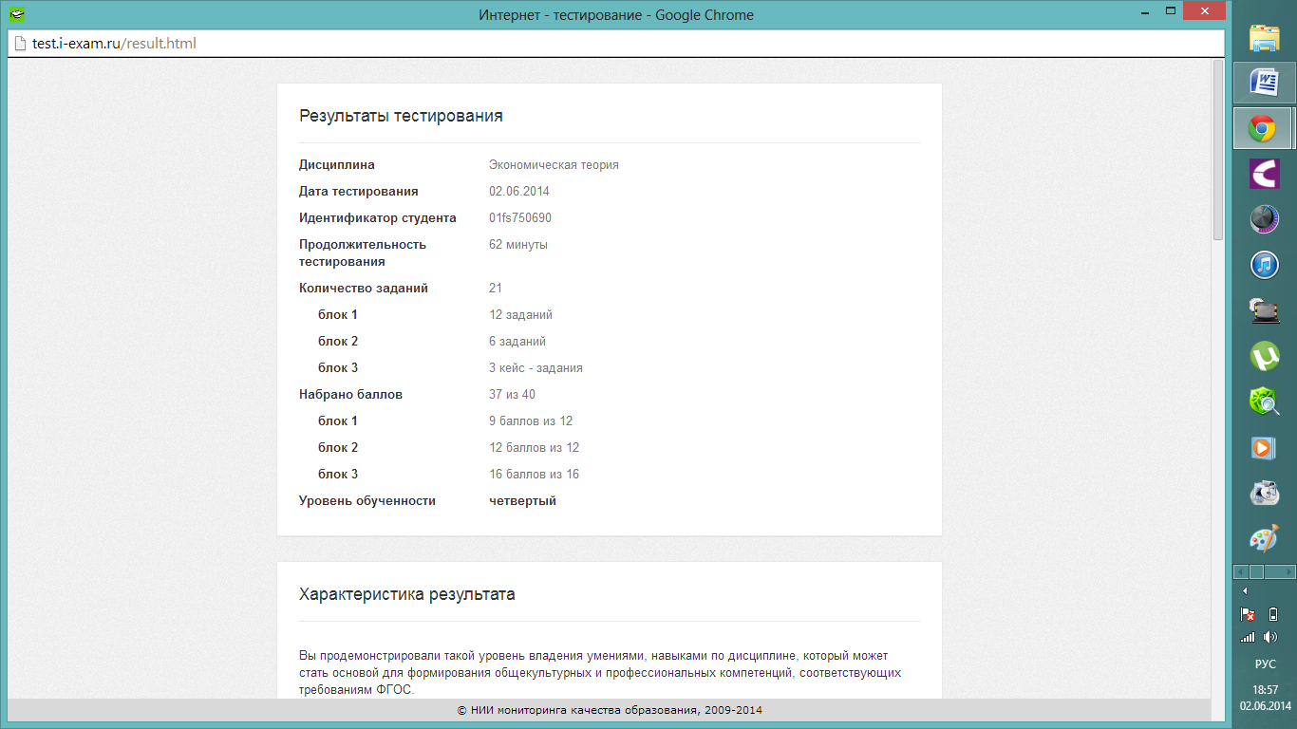Click the Google Chrome taskbar icon
The image size is (1297, 729).
coord(1264,128)
